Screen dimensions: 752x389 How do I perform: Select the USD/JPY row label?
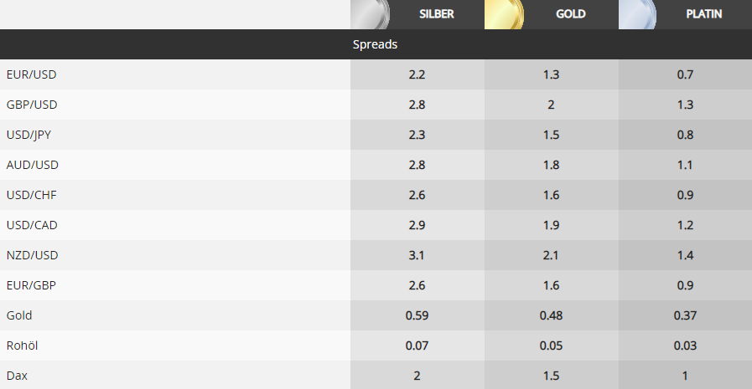29,135
